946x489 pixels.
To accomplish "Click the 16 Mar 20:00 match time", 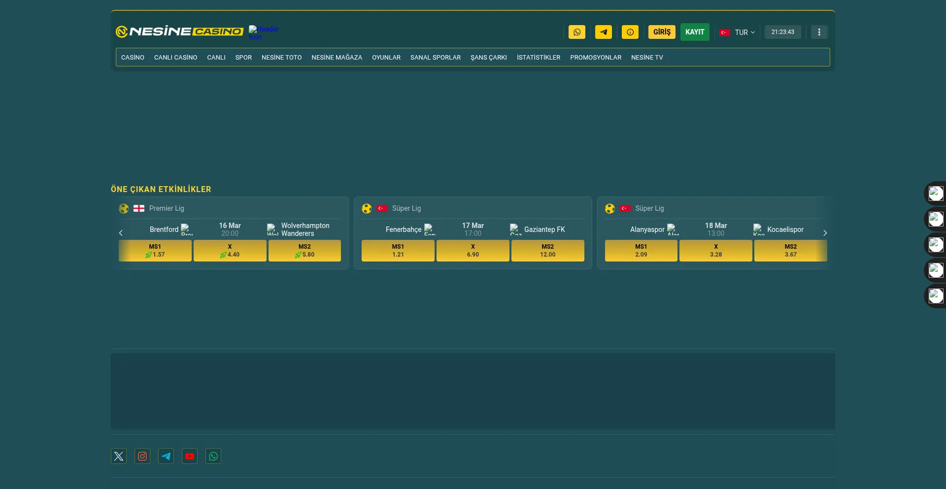I will pyautogui.click(x=230, y=229).
